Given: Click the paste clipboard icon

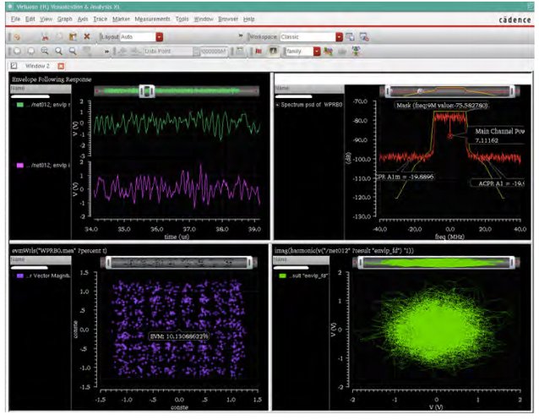Looking at the screenshot, I should pos(73,37).
